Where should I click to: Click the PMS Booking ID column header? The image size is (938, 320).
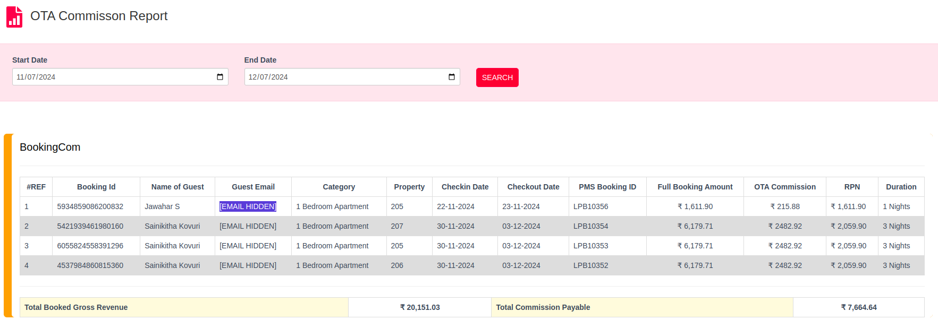(x=607, y=187)
